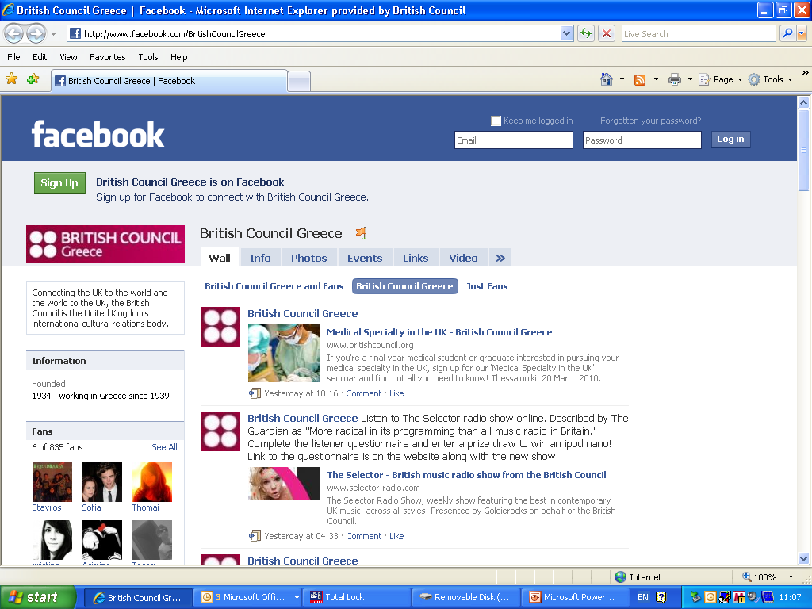This screenshot has height=609, width=812.
Task: Open the Tools gear menu in command bar
Action: tap(770, 79)
